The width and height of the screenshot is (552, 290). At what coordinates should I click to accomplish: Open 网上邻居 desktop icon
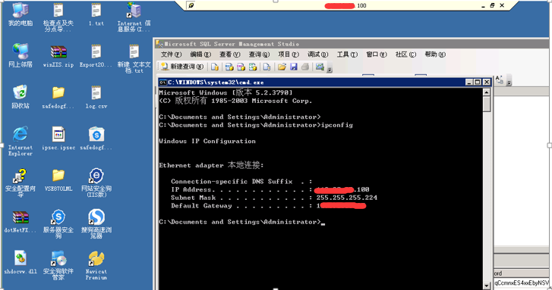[21, 55]
